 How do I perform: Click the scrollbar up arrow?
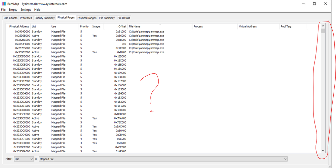click(323, 26)
